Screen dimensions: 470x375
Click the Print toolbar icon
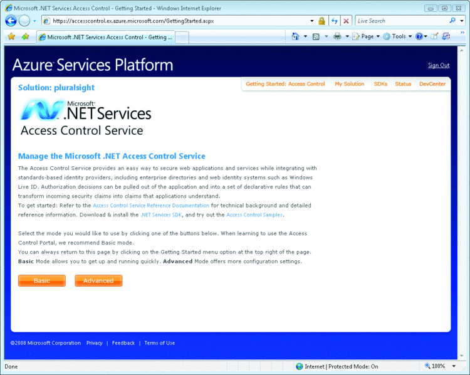(x=337, y=36)
